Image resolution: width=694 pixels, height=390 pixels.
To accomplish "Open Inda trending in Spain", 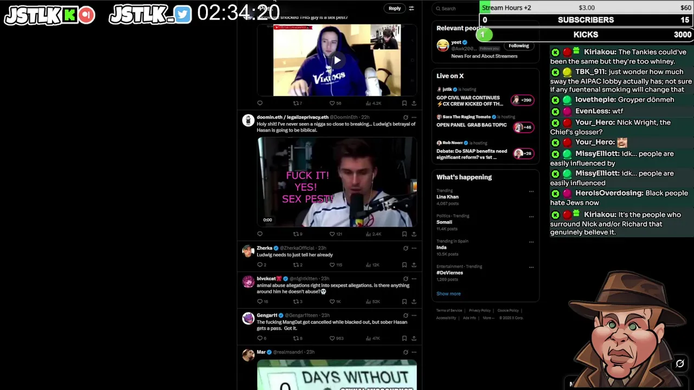I will pos(441,248).
